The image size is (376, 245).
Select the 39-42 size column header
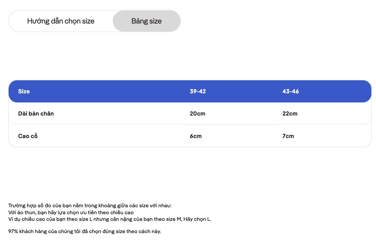(x=198, y=91)
